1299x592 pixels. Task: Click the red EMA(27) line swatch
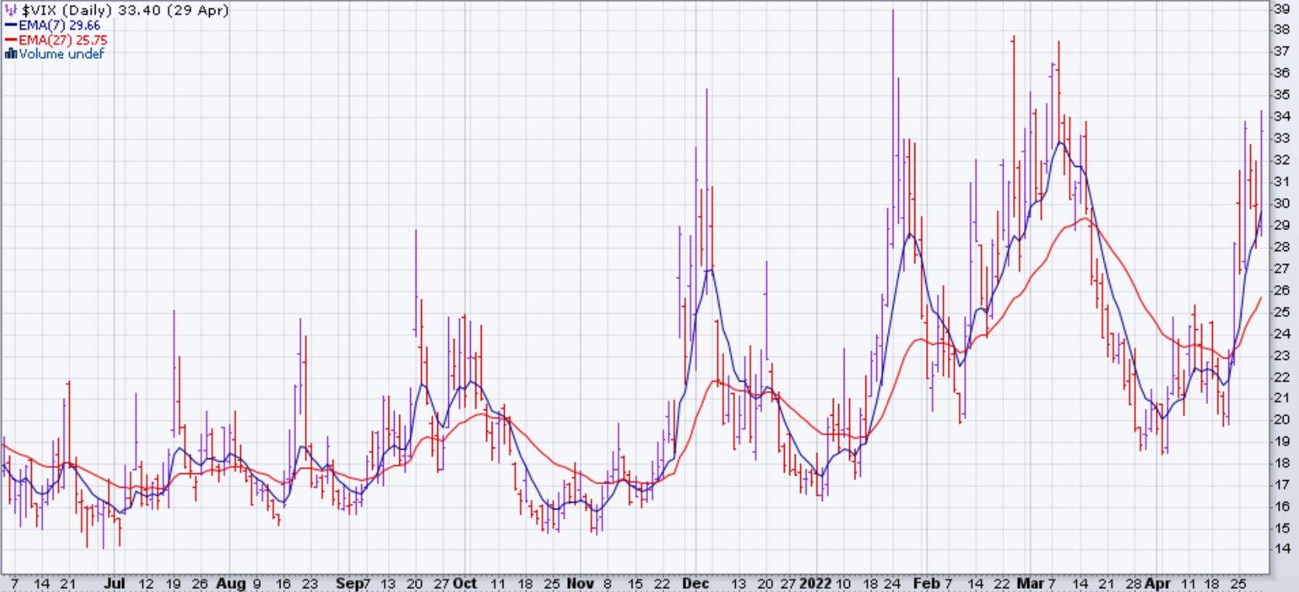point(11,40)
